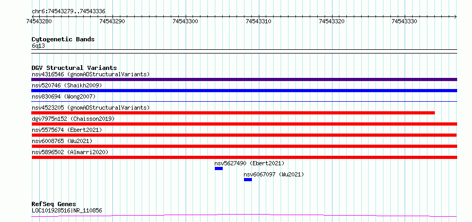Click the ruler position 74543290
Viewport: 472px width, 222px height.
[x=112, y=21]
